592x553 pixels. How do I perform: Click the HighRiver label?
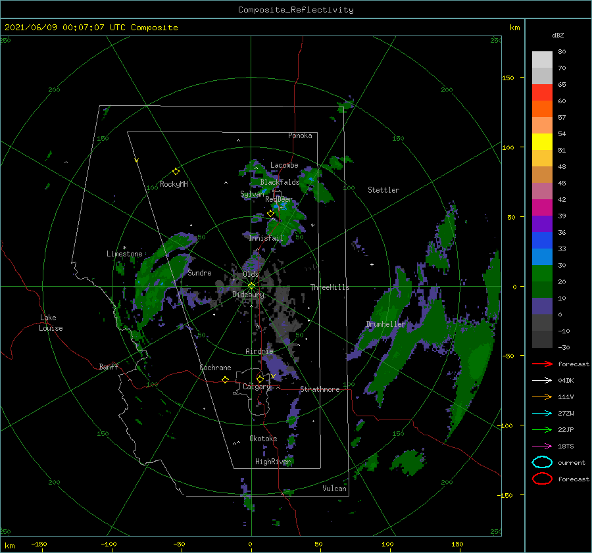272,462
